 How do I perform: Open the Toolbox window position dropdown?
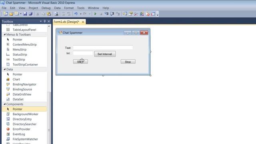click(x=41, y=21)
